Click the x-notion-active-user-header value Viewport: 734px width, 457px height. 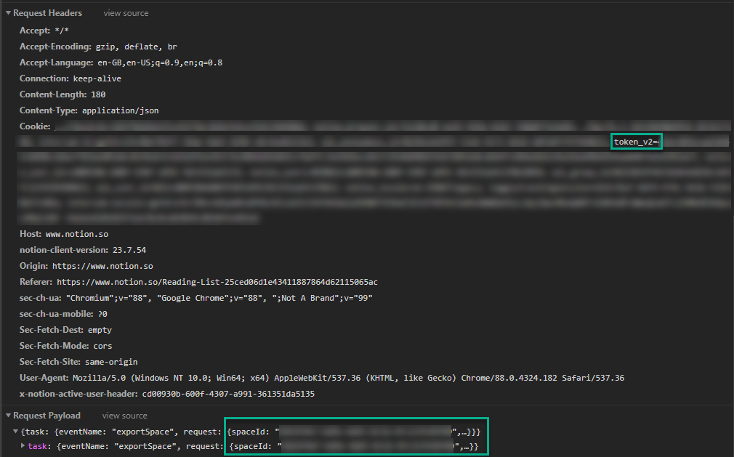pos(228,394)
